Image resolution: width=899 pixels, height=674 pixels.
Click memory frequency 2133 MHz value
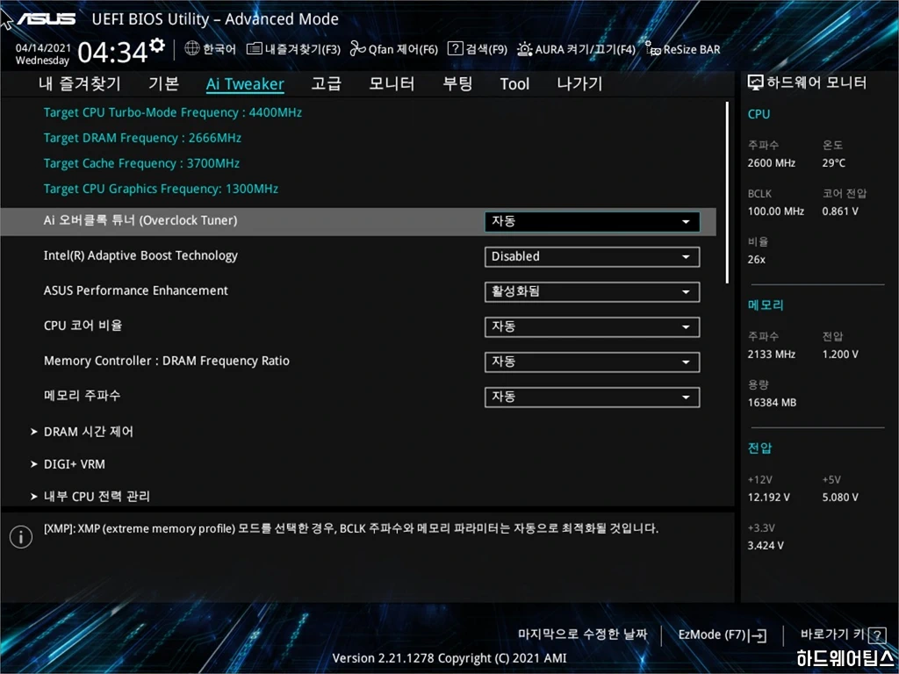tap(771, 355)
